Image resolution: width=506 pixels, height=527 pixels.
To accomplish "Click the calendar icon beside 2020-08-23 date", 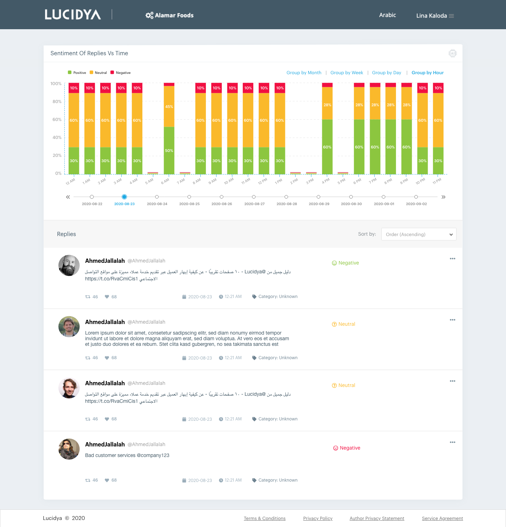I will (x=184, y=297).
